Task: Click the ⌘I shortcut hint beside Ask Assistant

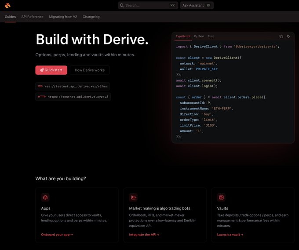Action: (x=208, y=5)
